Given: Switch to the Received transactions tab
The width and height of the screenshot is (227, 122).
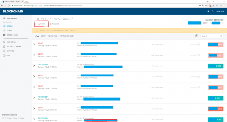Looking at the screenshot, I should [53, 36].
